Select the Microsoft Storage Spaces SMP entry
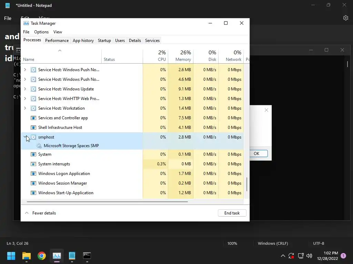The image size is (353, 264). pyautogui.click(x=132, y=146)
